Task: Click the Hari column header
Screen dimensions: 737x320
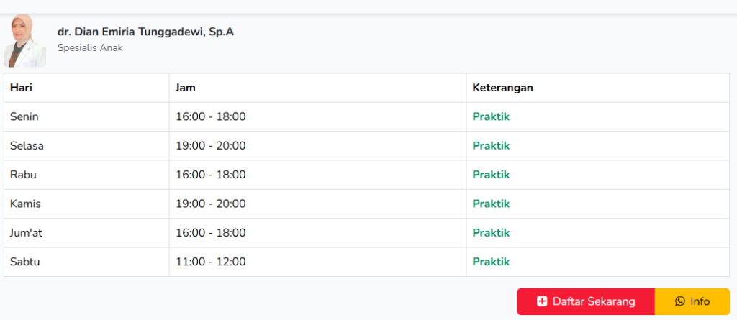Action: pyautogui.click(x=22, y=88)
